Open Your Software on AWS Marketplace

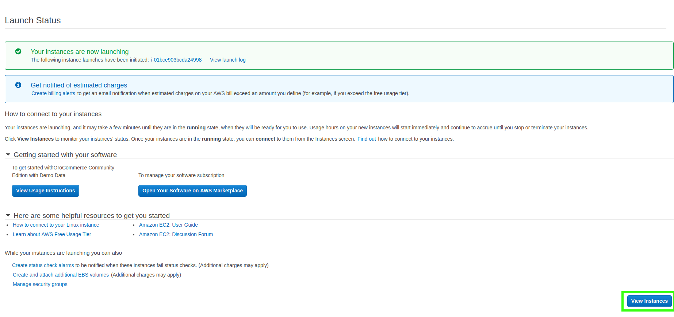(192, 191)
